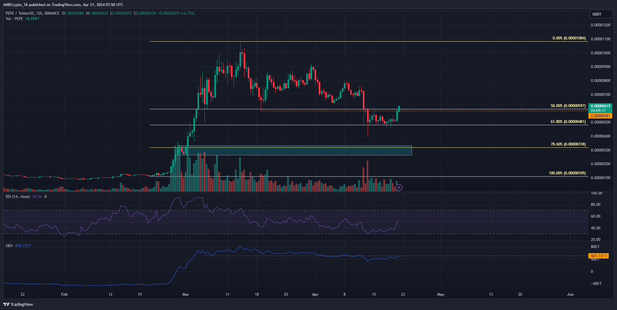Click the orange 0.00000581 price tag
Viewport: 617px width, 310px height.
tap(600, 116)
